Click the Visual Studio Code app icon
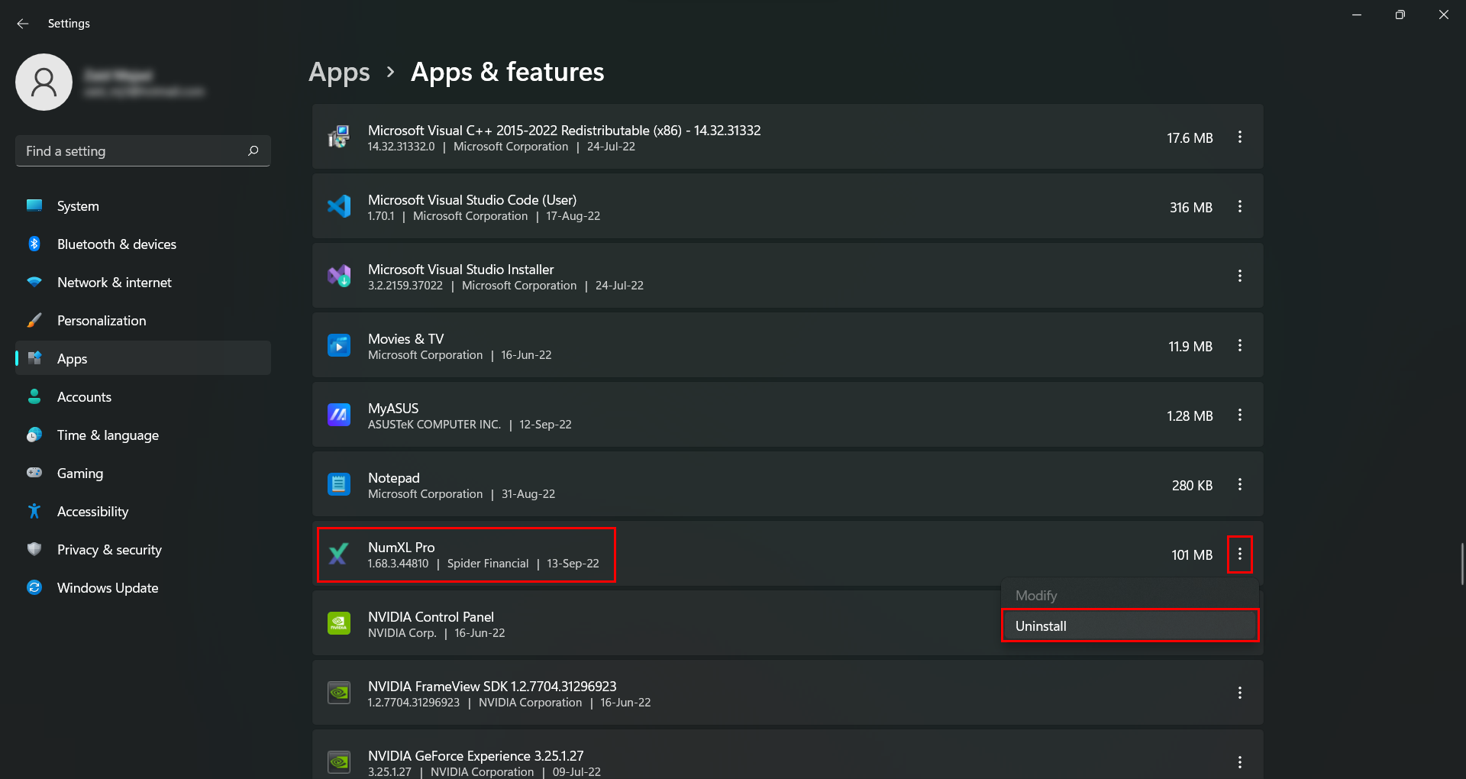 click(339, 206)
